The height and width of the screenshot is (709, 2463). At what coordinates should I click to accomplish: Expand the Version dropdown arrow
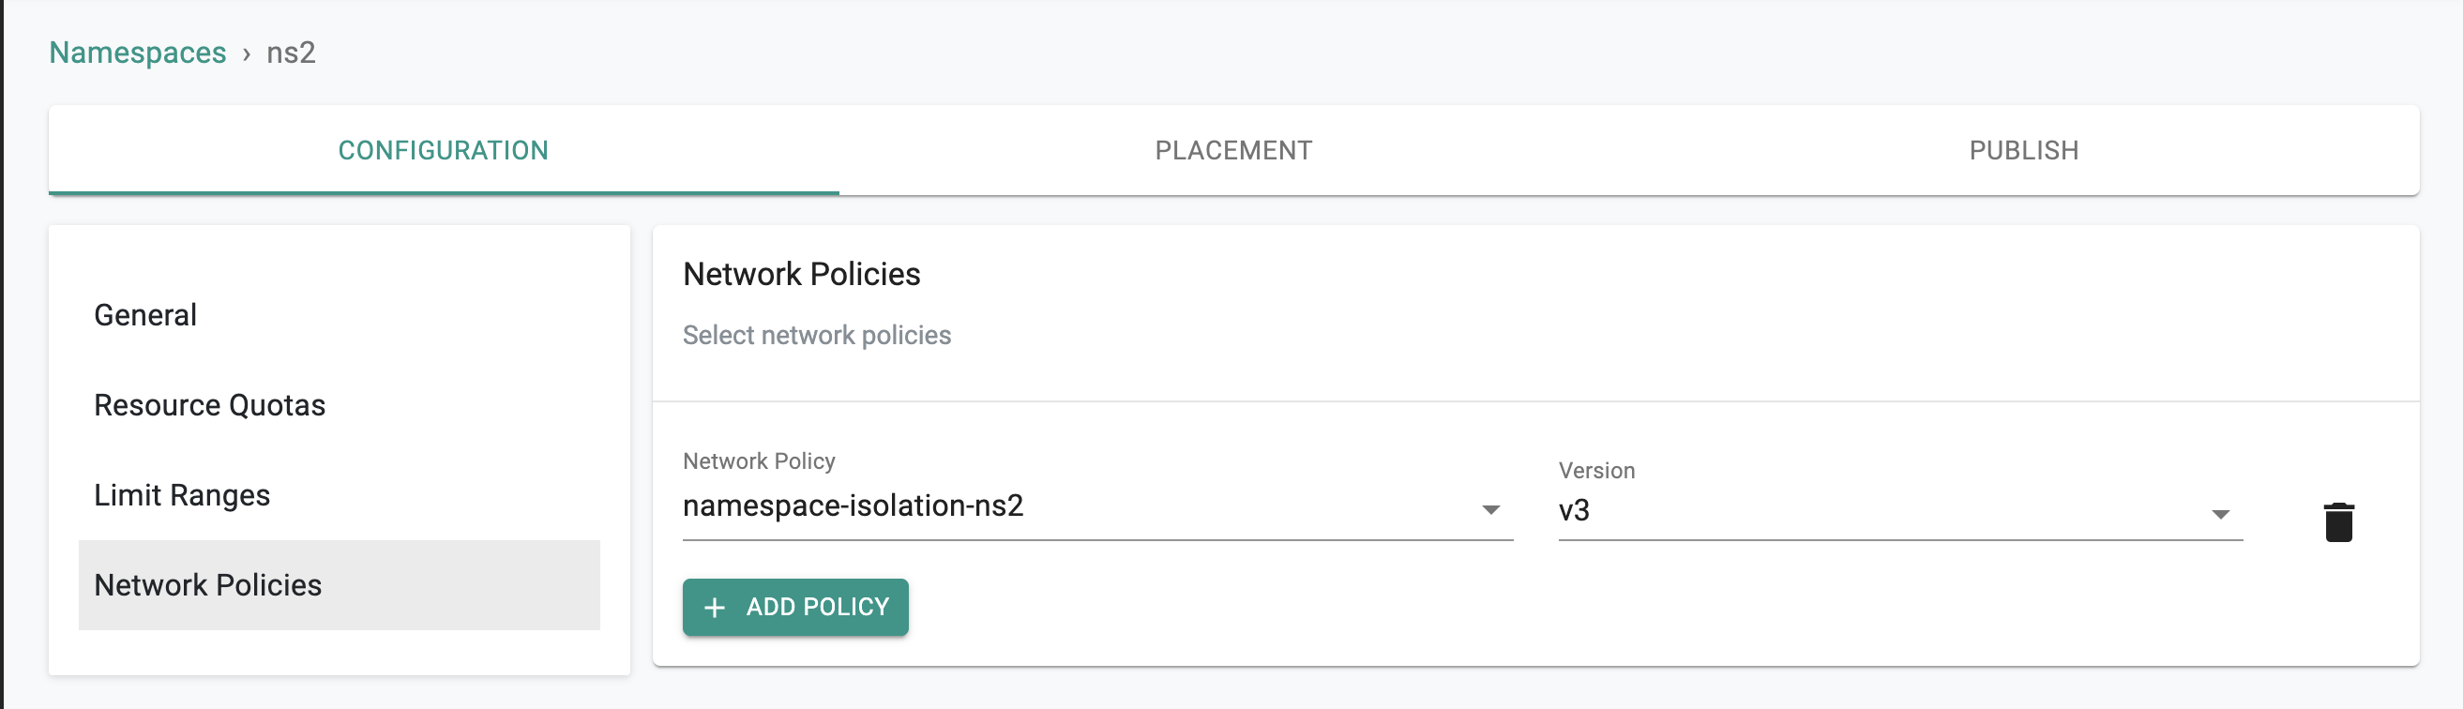pos(2220,514)
